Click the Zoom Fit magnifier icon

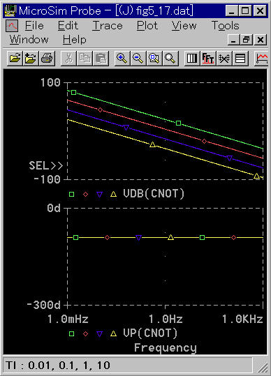tap(170, 58)
